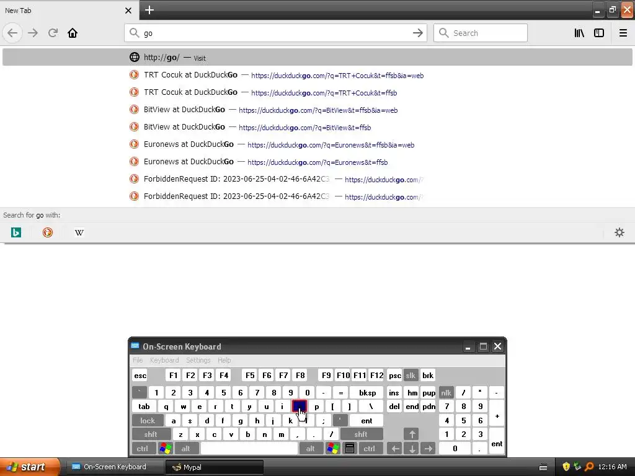Toggle the slk scroll lock key
This screenshot has height=476, width=635.
411,375
